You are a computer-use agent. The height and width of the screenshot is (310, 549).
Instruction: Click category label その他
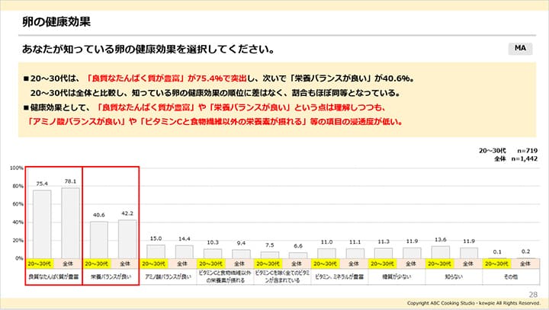click(511, 276)
